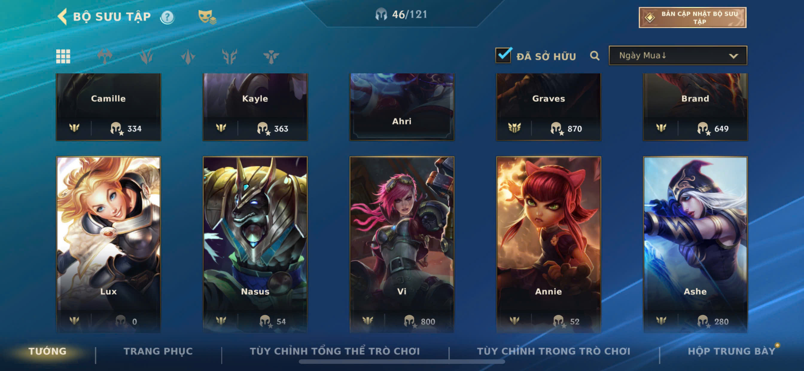The height and width of the screenshot is (371, 804).
Task: Open the Ahri champion card
Action: tap(402, 107)
